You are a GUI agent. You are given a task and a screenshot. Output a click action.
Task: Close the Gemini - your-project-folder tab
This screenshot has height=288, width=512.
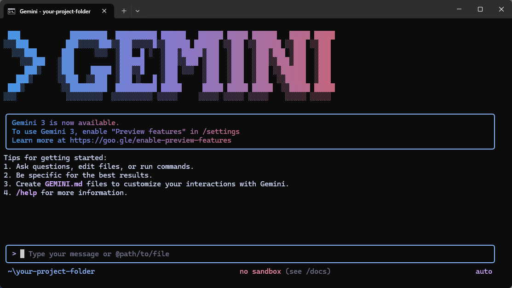(x=104, y=11)
